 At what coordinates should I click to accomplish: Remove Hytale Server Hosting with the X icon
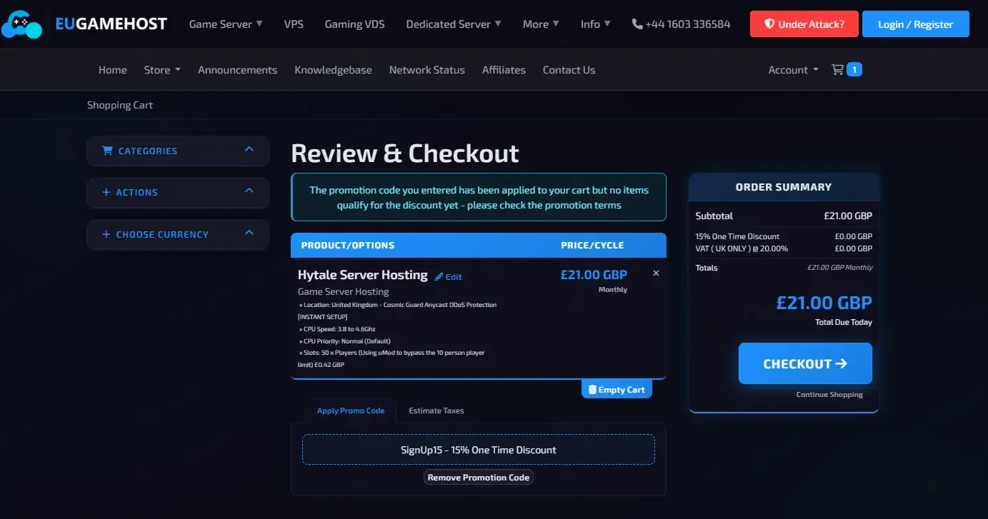[x=656, y=273]
